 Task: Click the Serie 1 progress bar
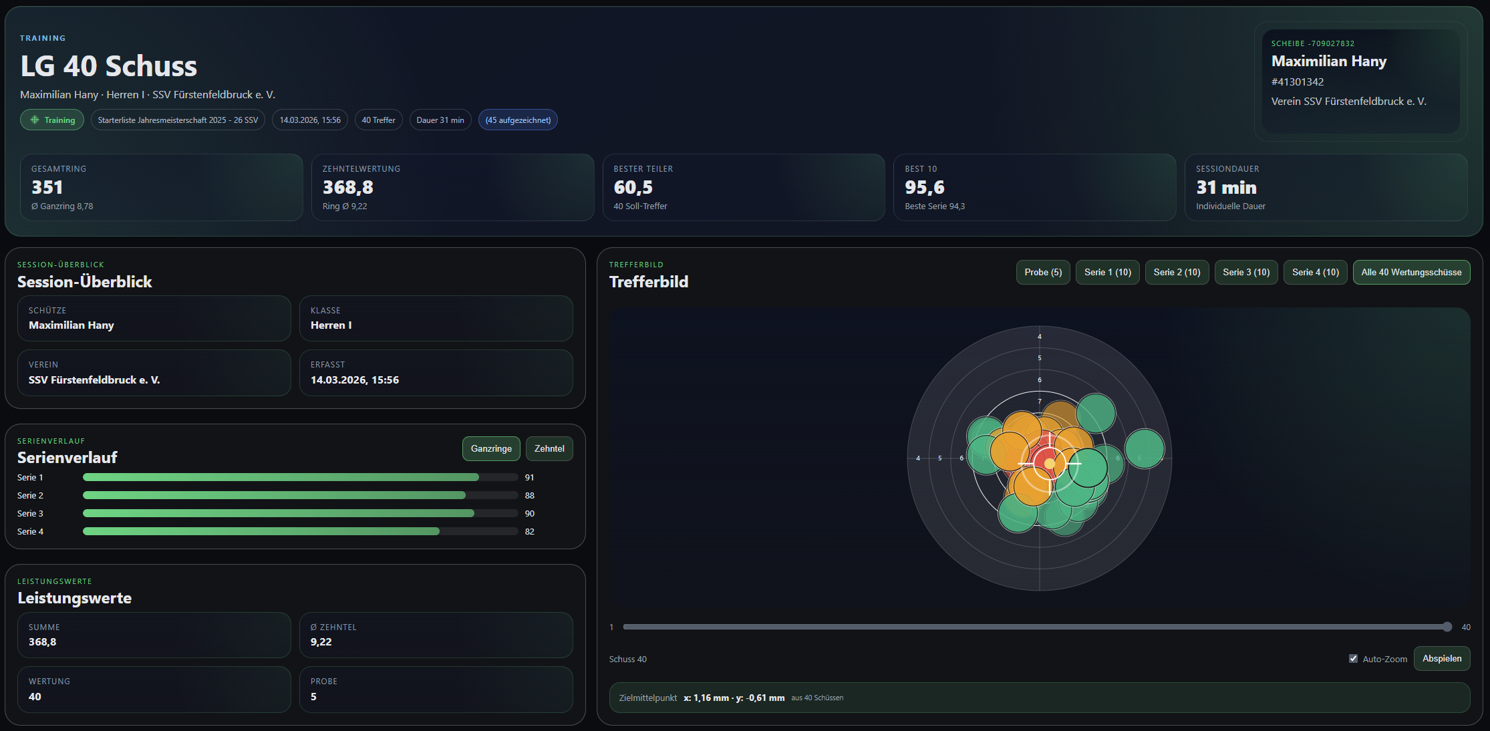tap(300, 478)
